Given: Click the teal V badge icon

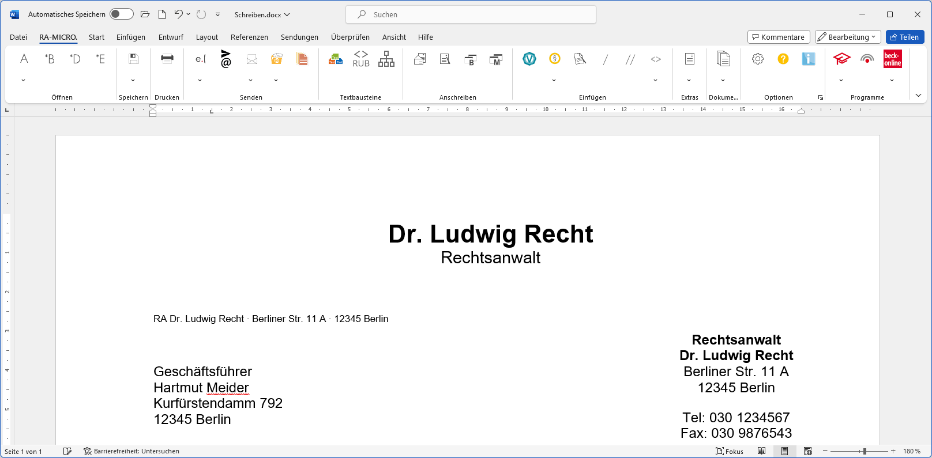Looking at the screenshot, I should (529, 59).
